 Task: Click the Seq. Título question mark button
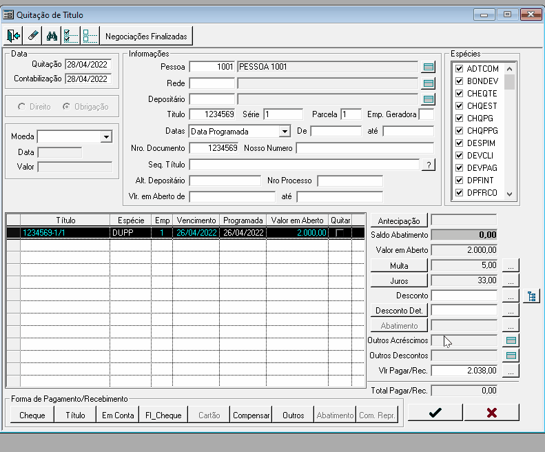tap(429, 165)
